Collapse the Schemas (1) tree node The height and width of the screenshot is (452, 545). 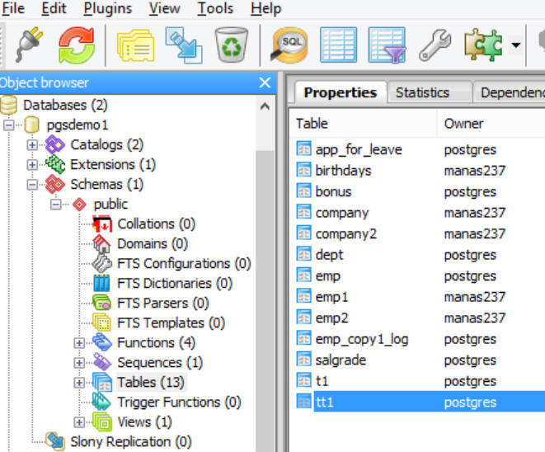click(x=33, y=185)
